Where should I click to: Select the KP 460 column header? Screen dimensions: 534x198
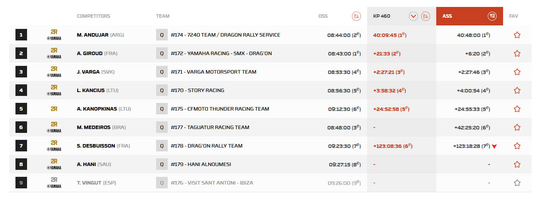(x=382, y=16)
